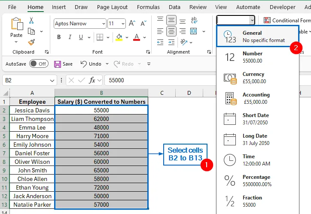Decrease font size with smaller A

coord(143,23)
